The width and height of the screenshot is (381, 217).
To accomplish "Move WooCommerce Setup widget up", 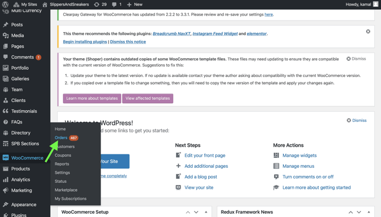I will click(188, 212).
